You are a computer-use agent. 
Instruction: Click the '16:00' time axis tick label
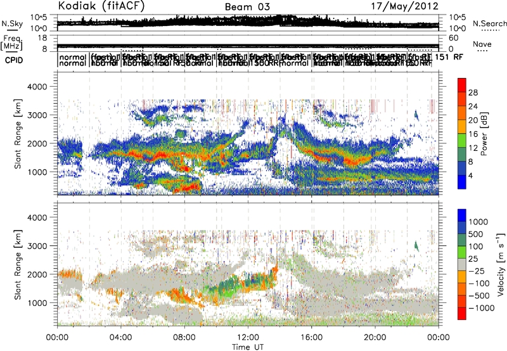click(311, 338)
